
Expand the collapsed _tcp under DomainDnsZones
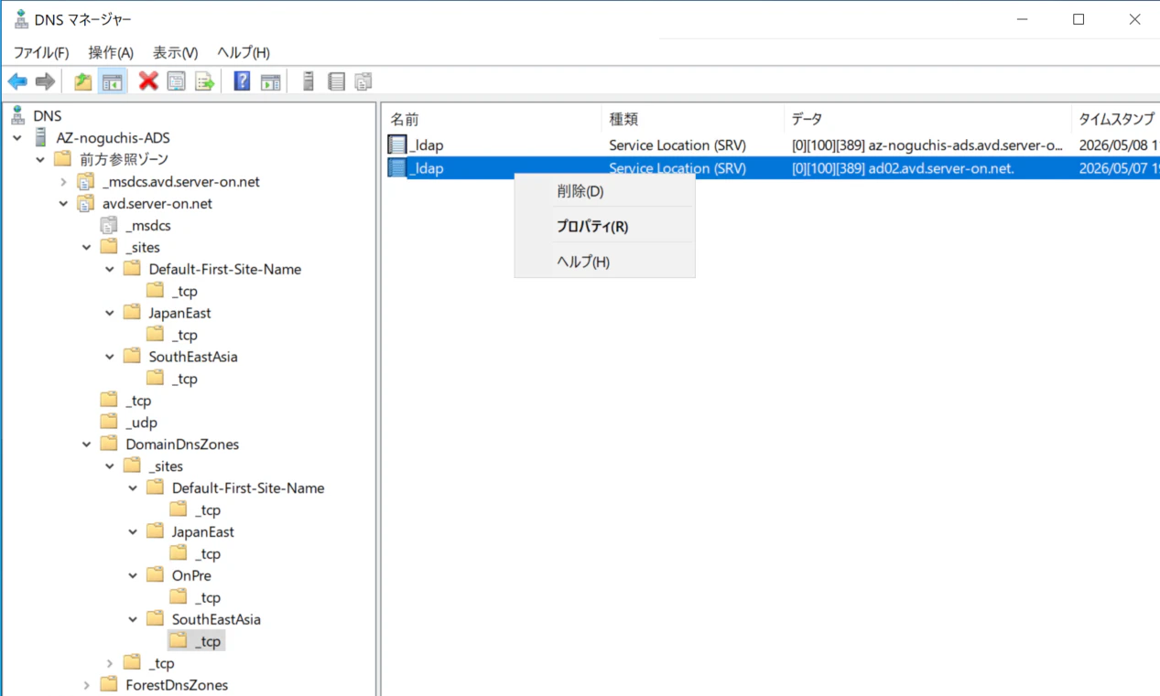point(110,663)
